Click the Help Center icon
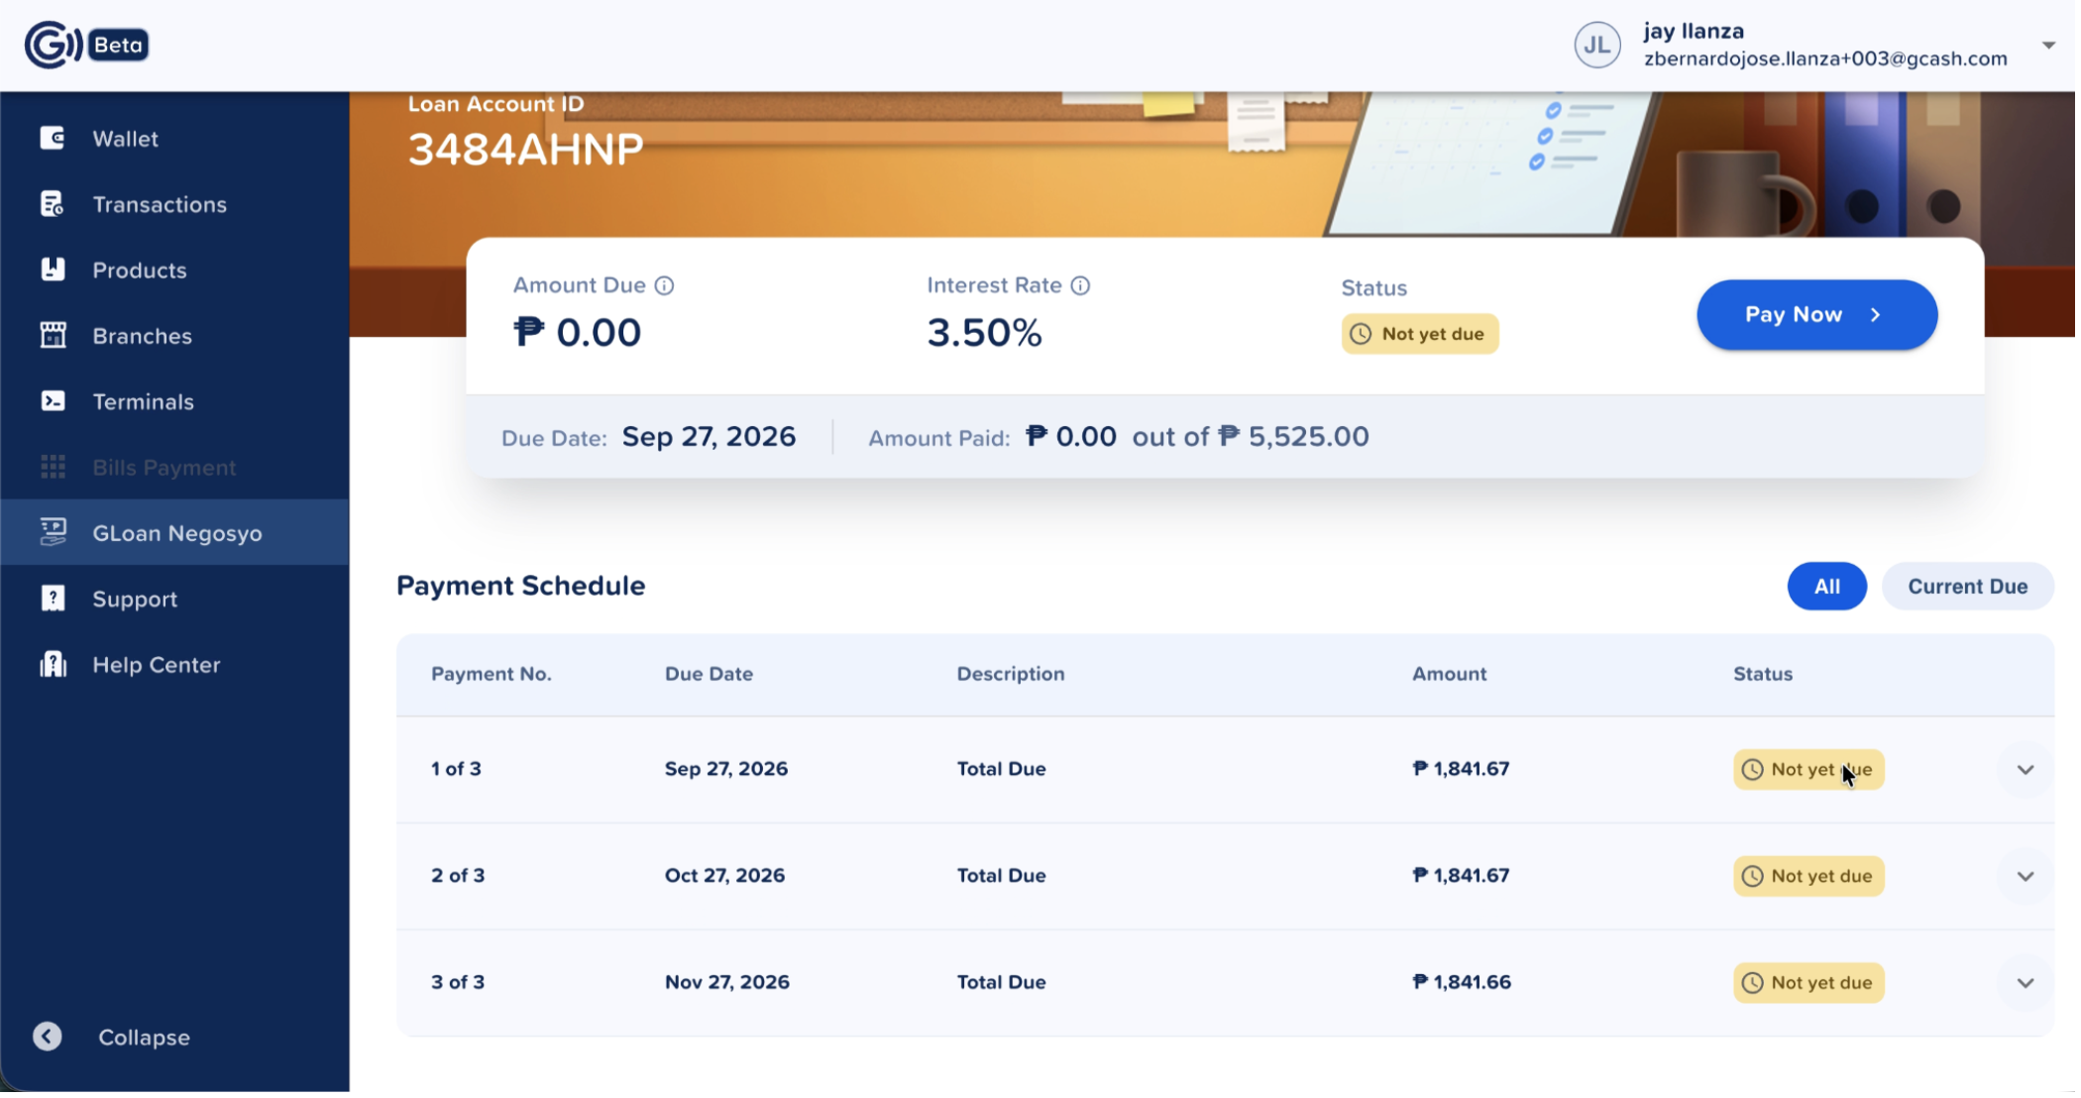The width and height of the screenshot is (2081, 1098). point(53,665)
